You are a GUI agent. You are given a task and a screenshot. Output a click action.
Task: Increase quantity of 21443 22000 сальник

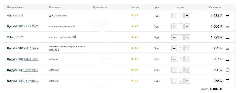(187, 59)
